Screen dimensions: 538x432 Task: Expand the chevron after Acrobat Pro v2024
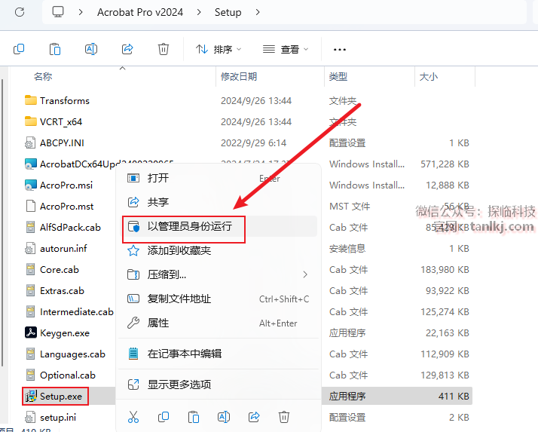[x=199, y=12]
